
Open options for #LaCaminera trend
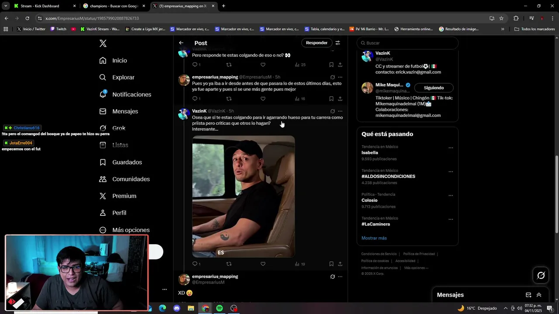(451, 219)
